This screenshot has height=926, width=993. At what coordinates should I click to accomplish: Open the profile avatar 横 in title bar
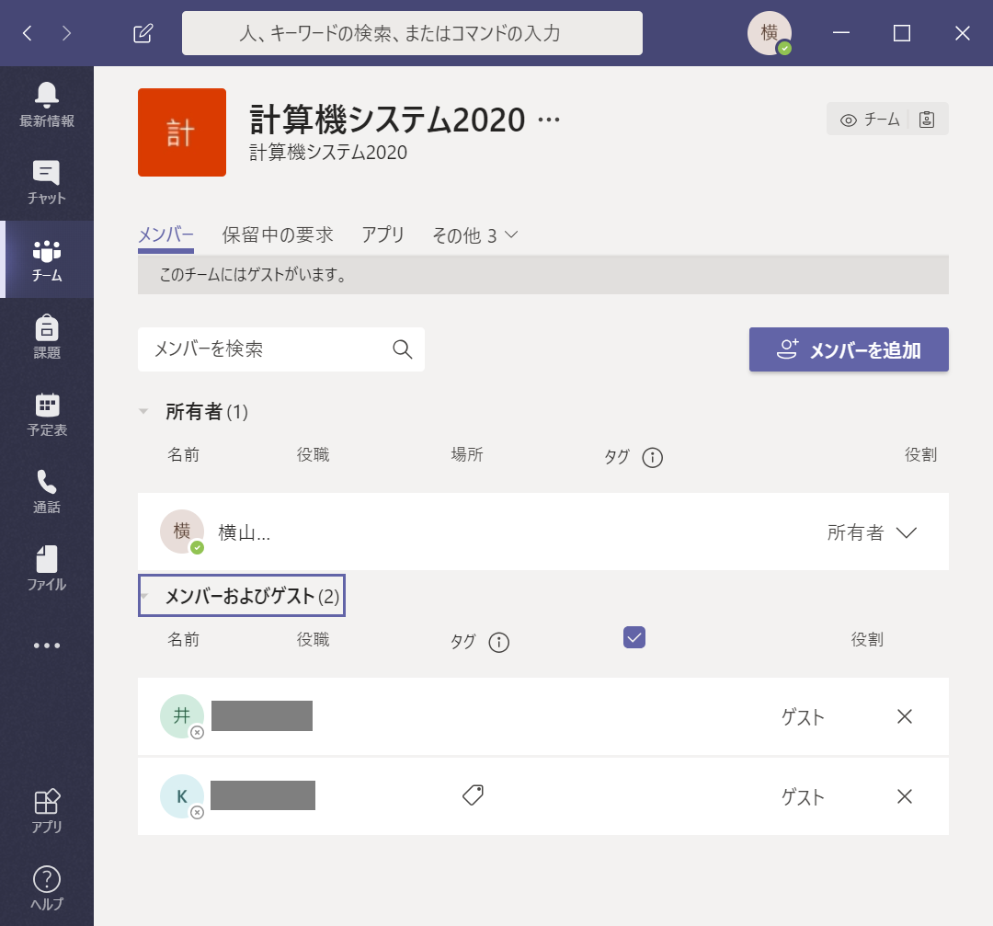[x=769, y=33]
